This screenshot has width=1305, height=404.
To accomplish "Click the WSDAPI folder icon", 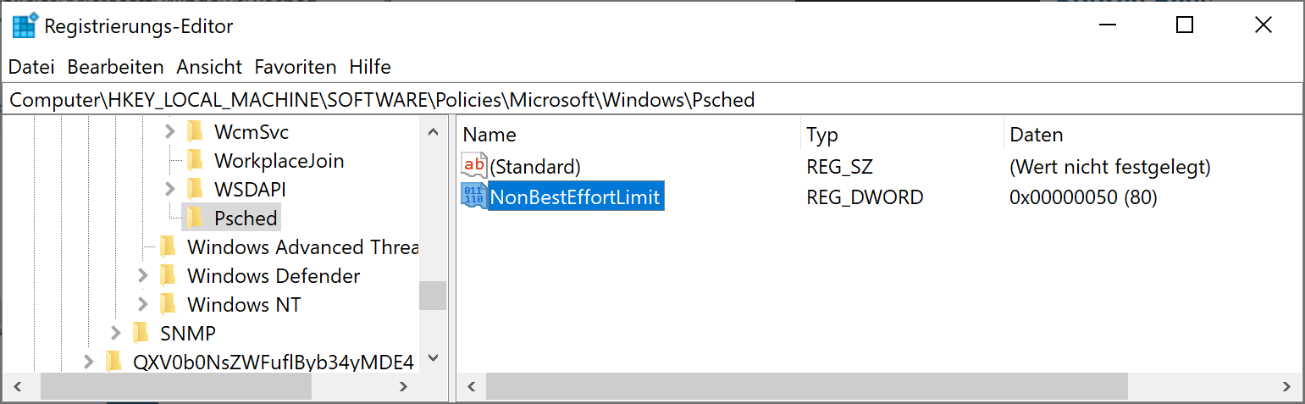I will [x=196, y=189].
